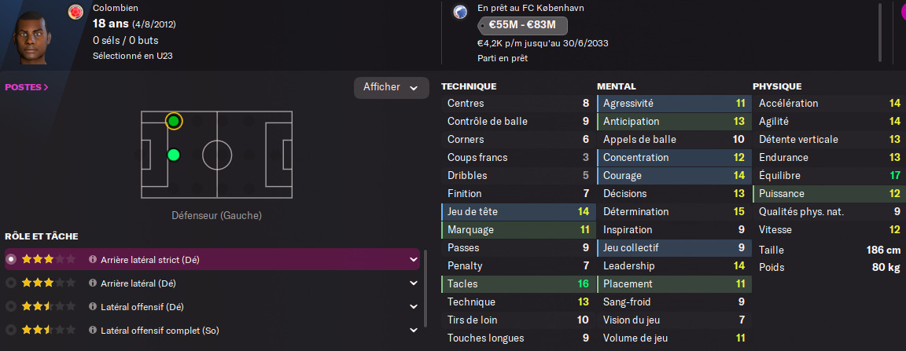Open info icon for Latéral offensif (Dé)
This screenshot has width=906, height=351.
point(93,306)
